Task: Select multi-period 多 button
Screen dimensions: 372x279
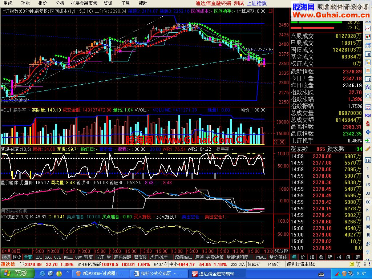Action: (x=368, y=244)
